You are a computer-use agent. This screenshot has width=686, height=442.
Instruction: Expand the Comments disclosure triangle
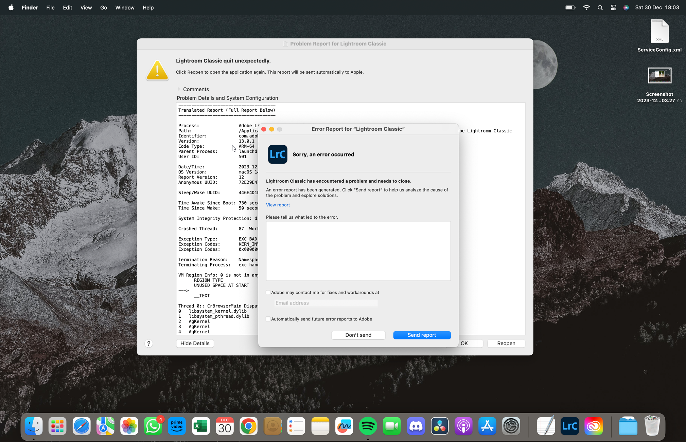pyautogui.click(x=179, y=89)
